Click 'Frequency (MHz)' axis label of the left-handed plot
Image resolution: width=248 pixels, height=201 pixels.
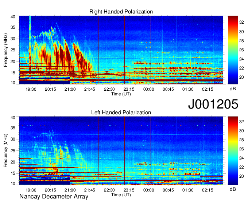pos(5,151)
